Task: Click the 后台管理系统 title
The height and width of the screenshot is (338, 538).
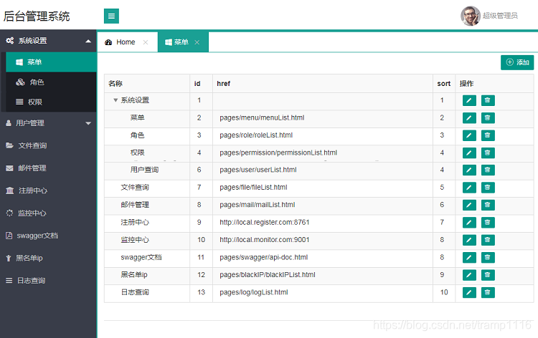Action: click(x=37, y=16)
